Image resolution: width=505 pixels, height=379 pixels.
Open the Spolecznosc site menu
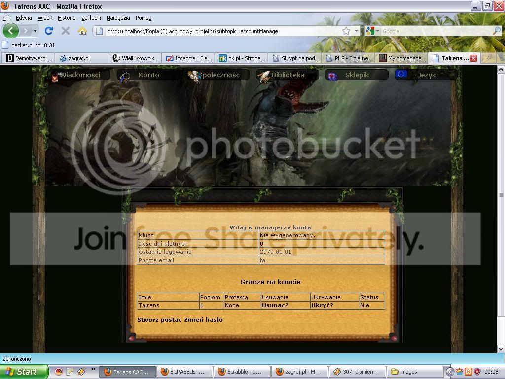click(x=218, y=75)
